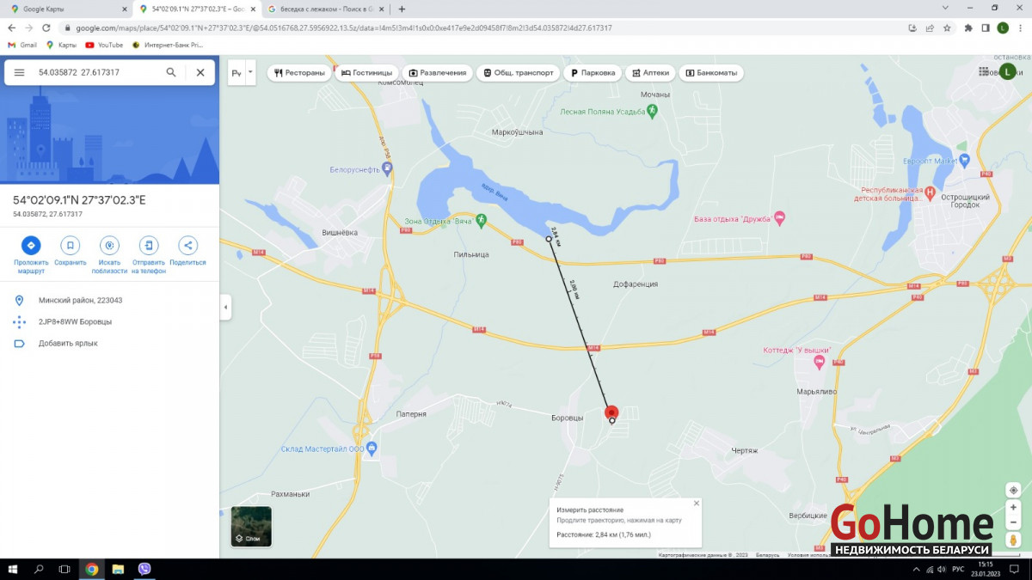The height and width of the screenshot is (580, 1032).
Task: Open the hamburger menu in search box
Action: [x=19, y=73]
